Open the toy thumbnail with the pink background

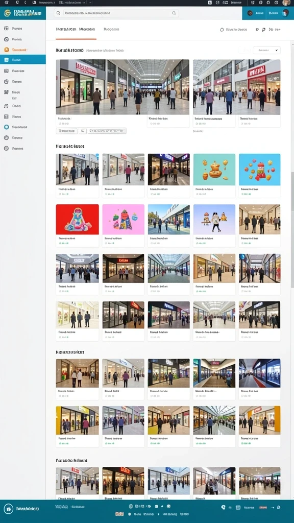pos(124,220)
